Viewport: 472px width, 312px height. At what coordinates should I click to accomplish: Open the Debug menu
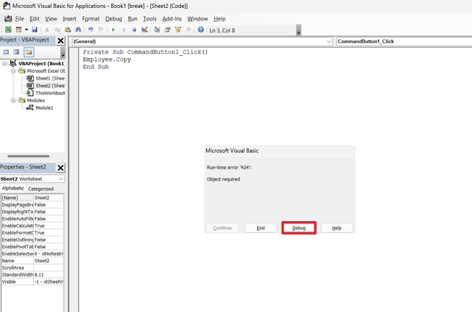(x=113, y=19)
